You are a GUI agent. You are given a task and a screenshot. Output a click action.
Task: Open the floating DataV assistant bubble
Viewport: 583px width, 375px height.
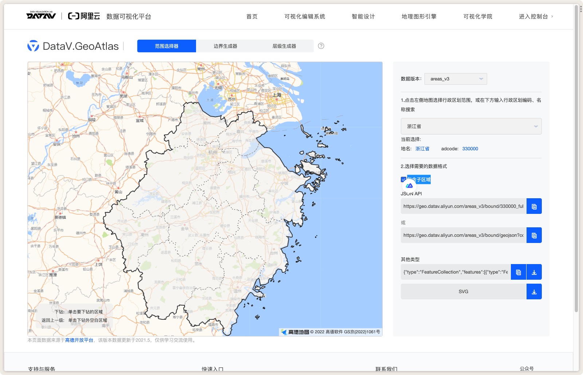(x=409, y=186)
